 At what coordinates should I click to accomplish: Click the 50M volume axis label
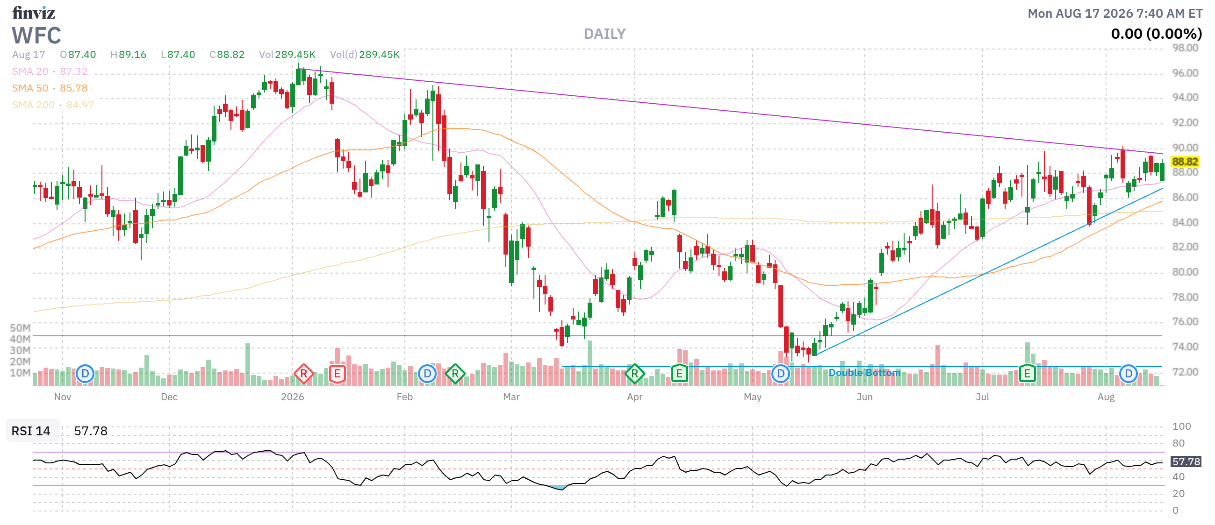[x=20, y=327]
